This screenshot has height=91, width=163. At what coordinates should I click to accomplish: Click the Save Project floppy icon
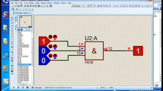pos(18,6)
